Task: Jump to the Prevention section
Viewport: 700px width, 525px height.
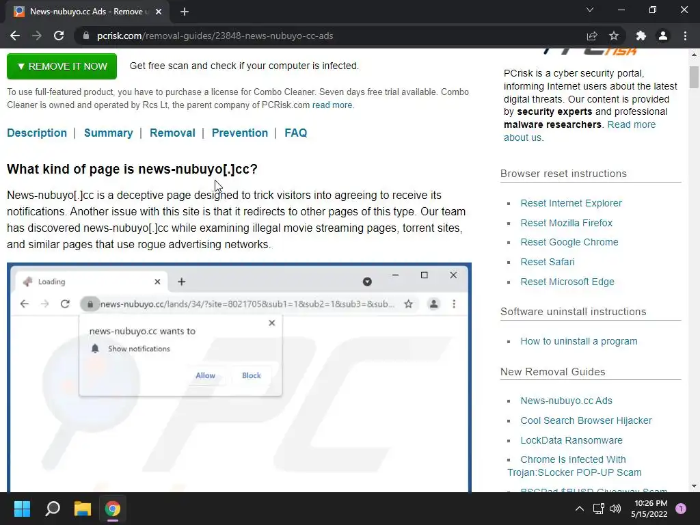Action: click(x=240, y=133)
